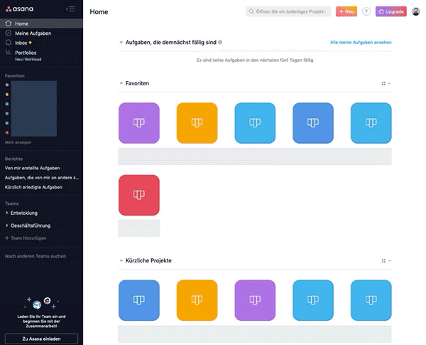The image size is (426, 345).
Task: Click the Asana logo in the sidebar
Action: (x=20, y=9)
